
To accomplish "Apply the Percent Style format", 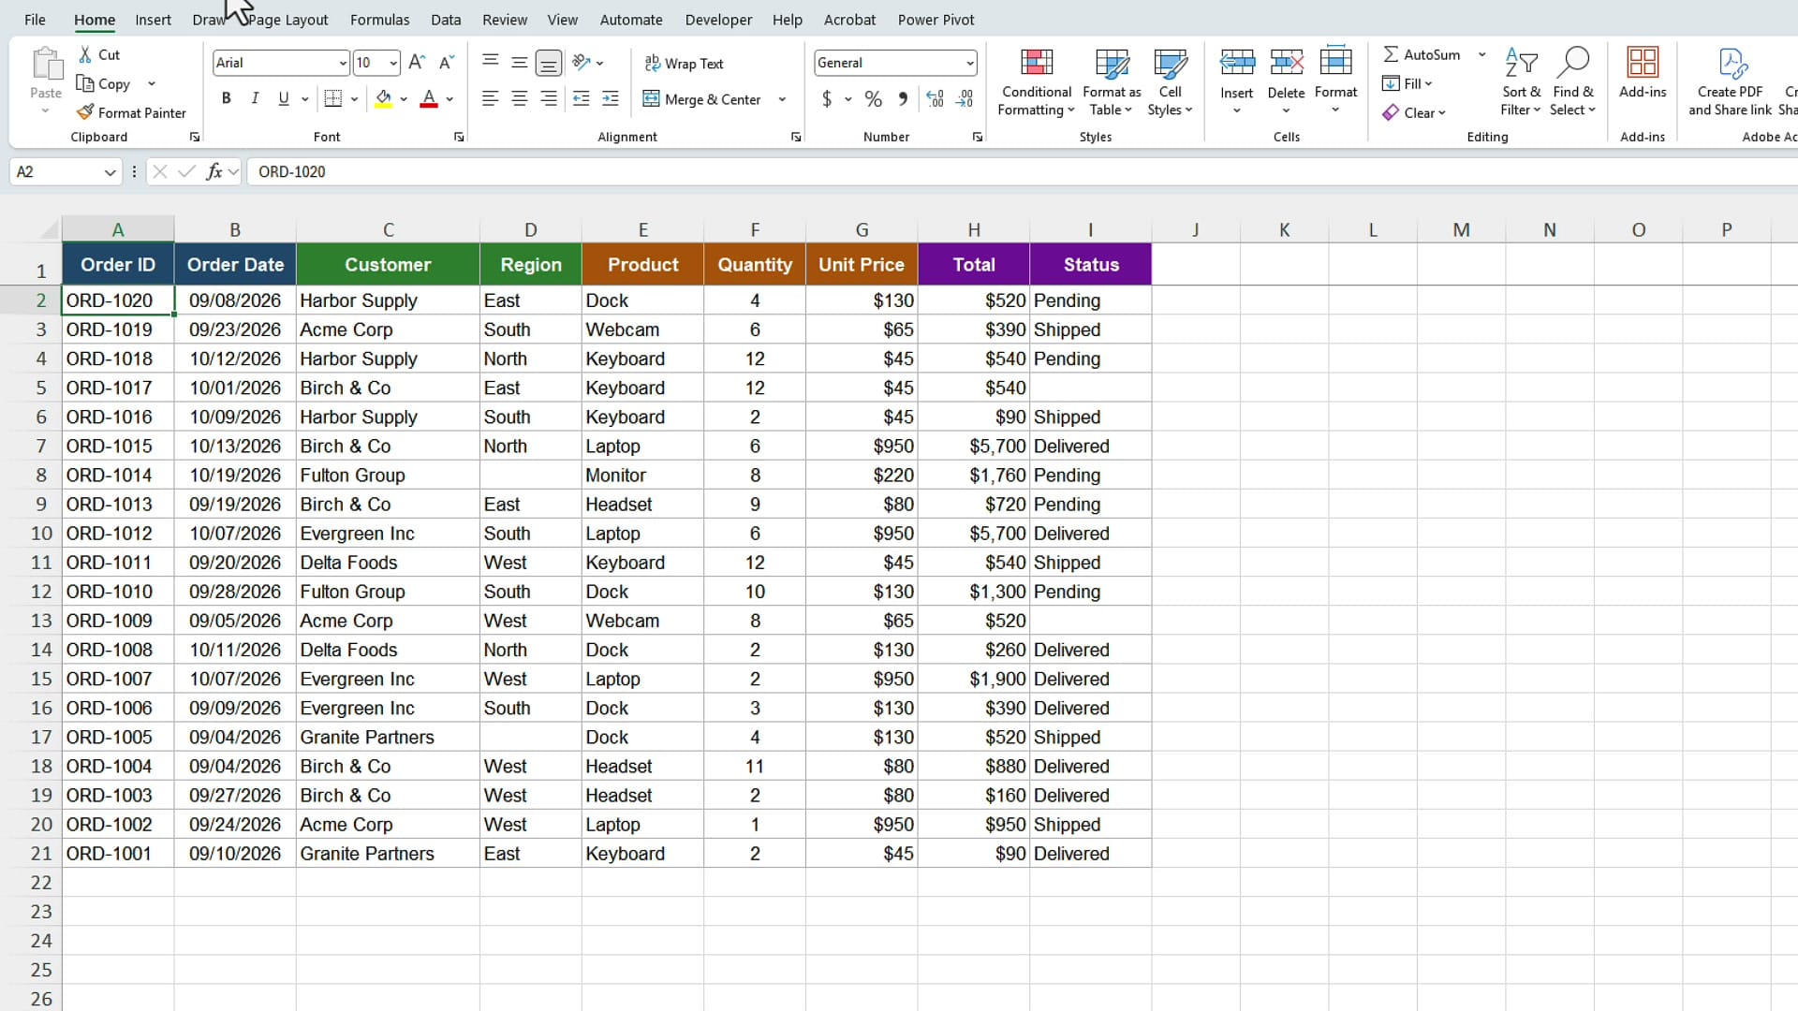I will 873,98.
